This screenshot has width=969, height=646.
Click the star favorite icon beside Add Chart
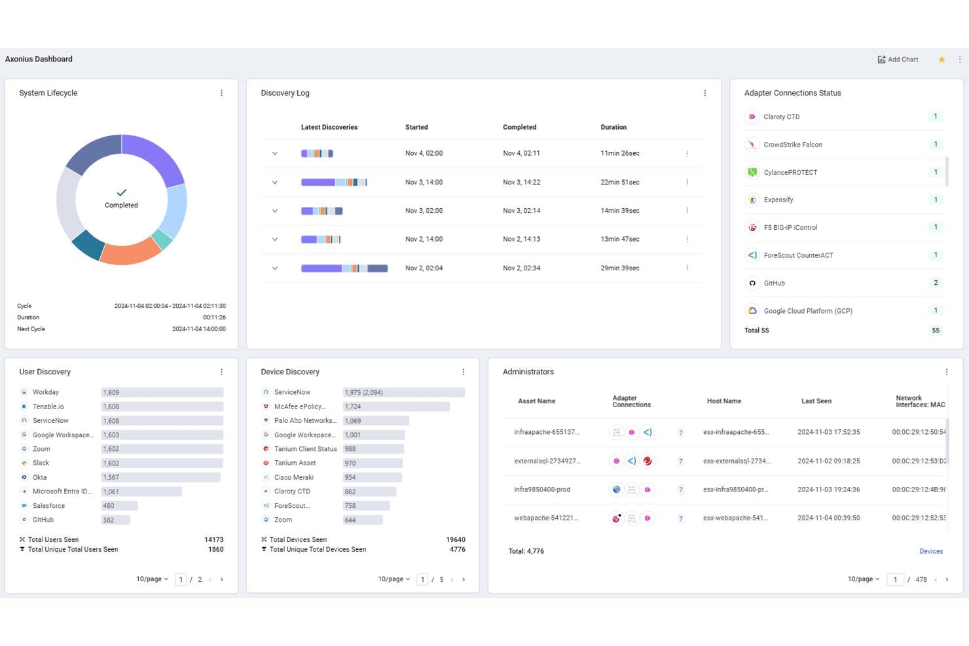[942, 60]
